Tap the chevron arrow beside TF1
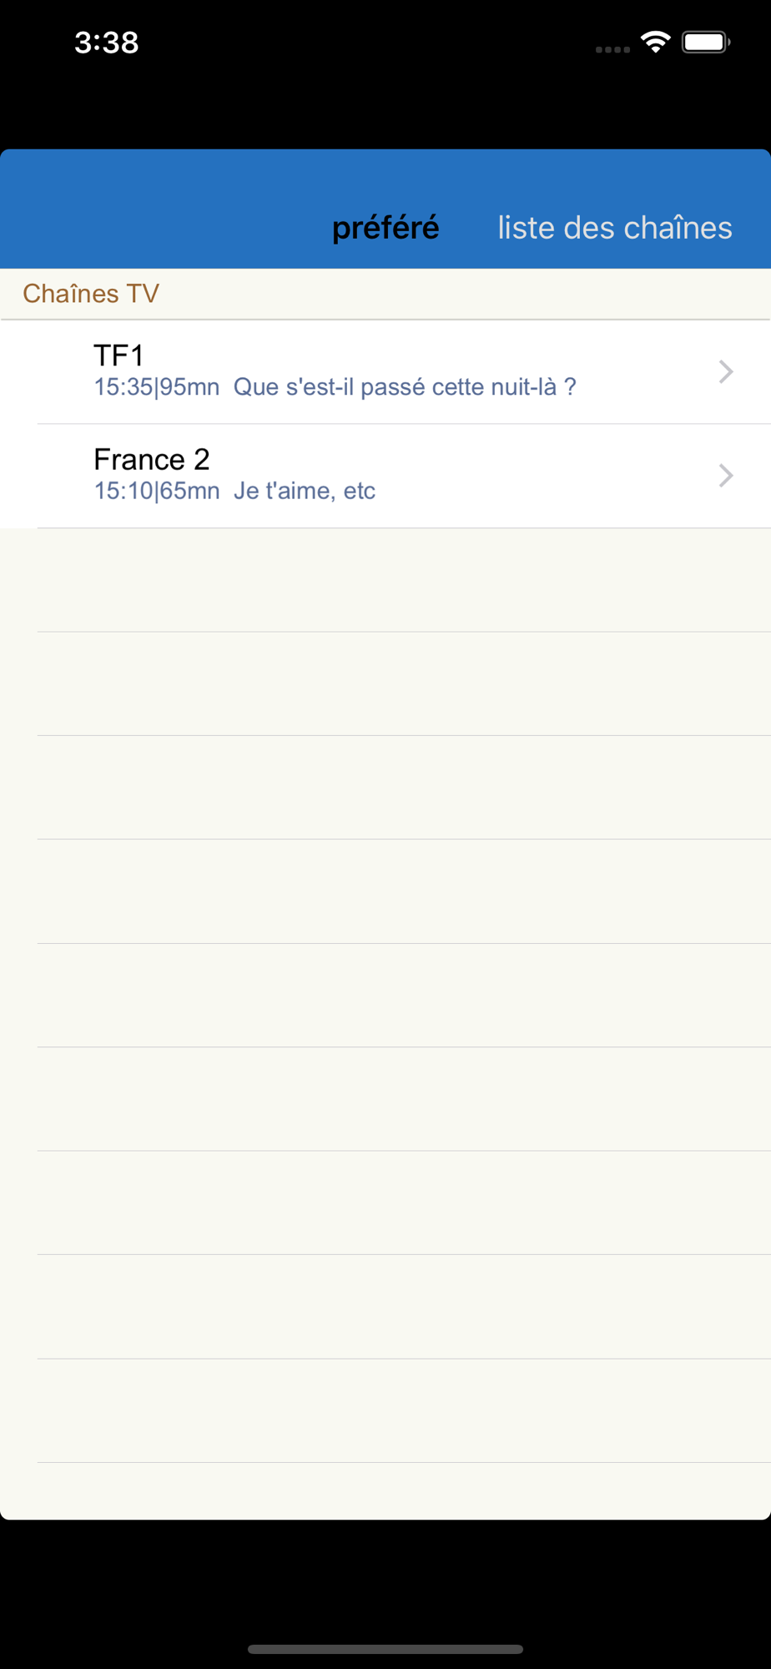 (x=726, y=371)
